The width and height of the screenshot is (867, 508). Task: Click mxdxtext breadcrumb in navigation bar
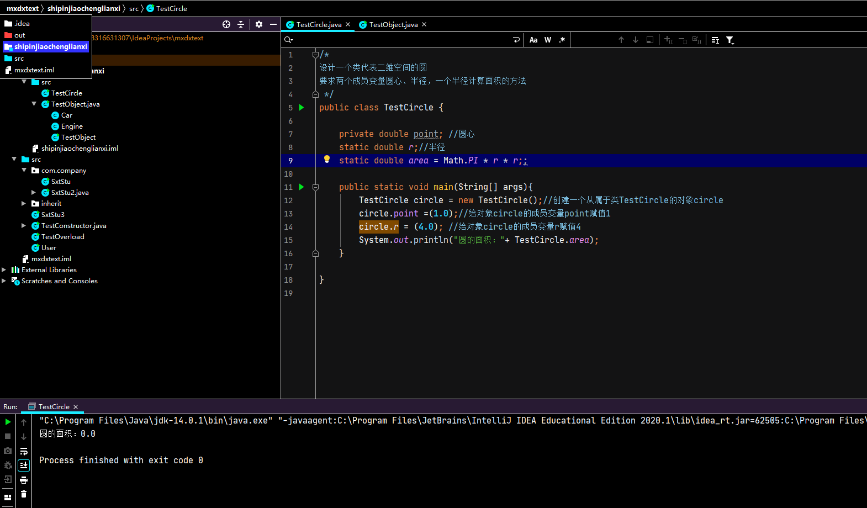23,8
